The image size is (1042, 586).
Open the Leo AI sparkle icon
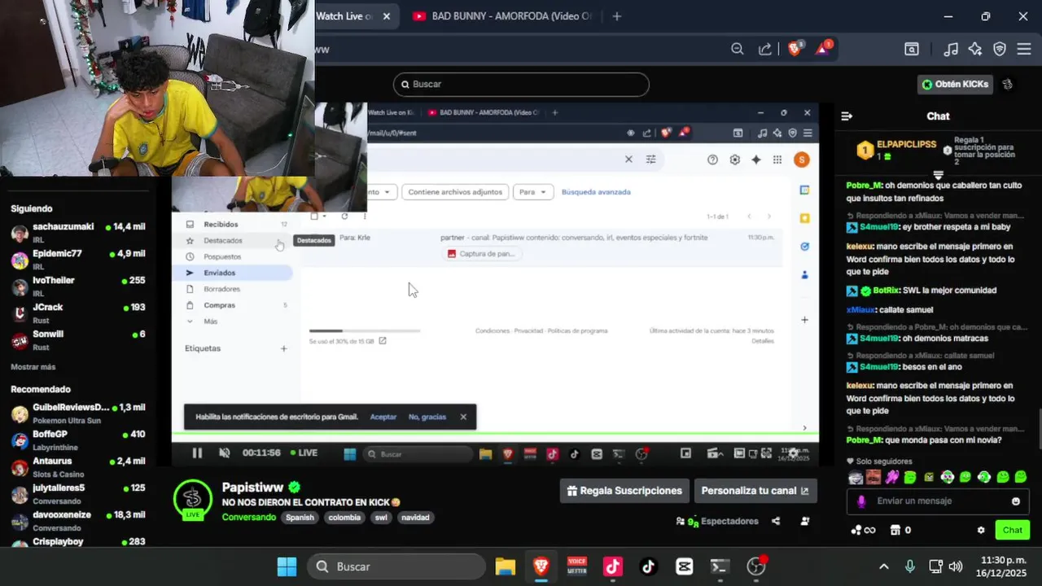tap(975, 49)
